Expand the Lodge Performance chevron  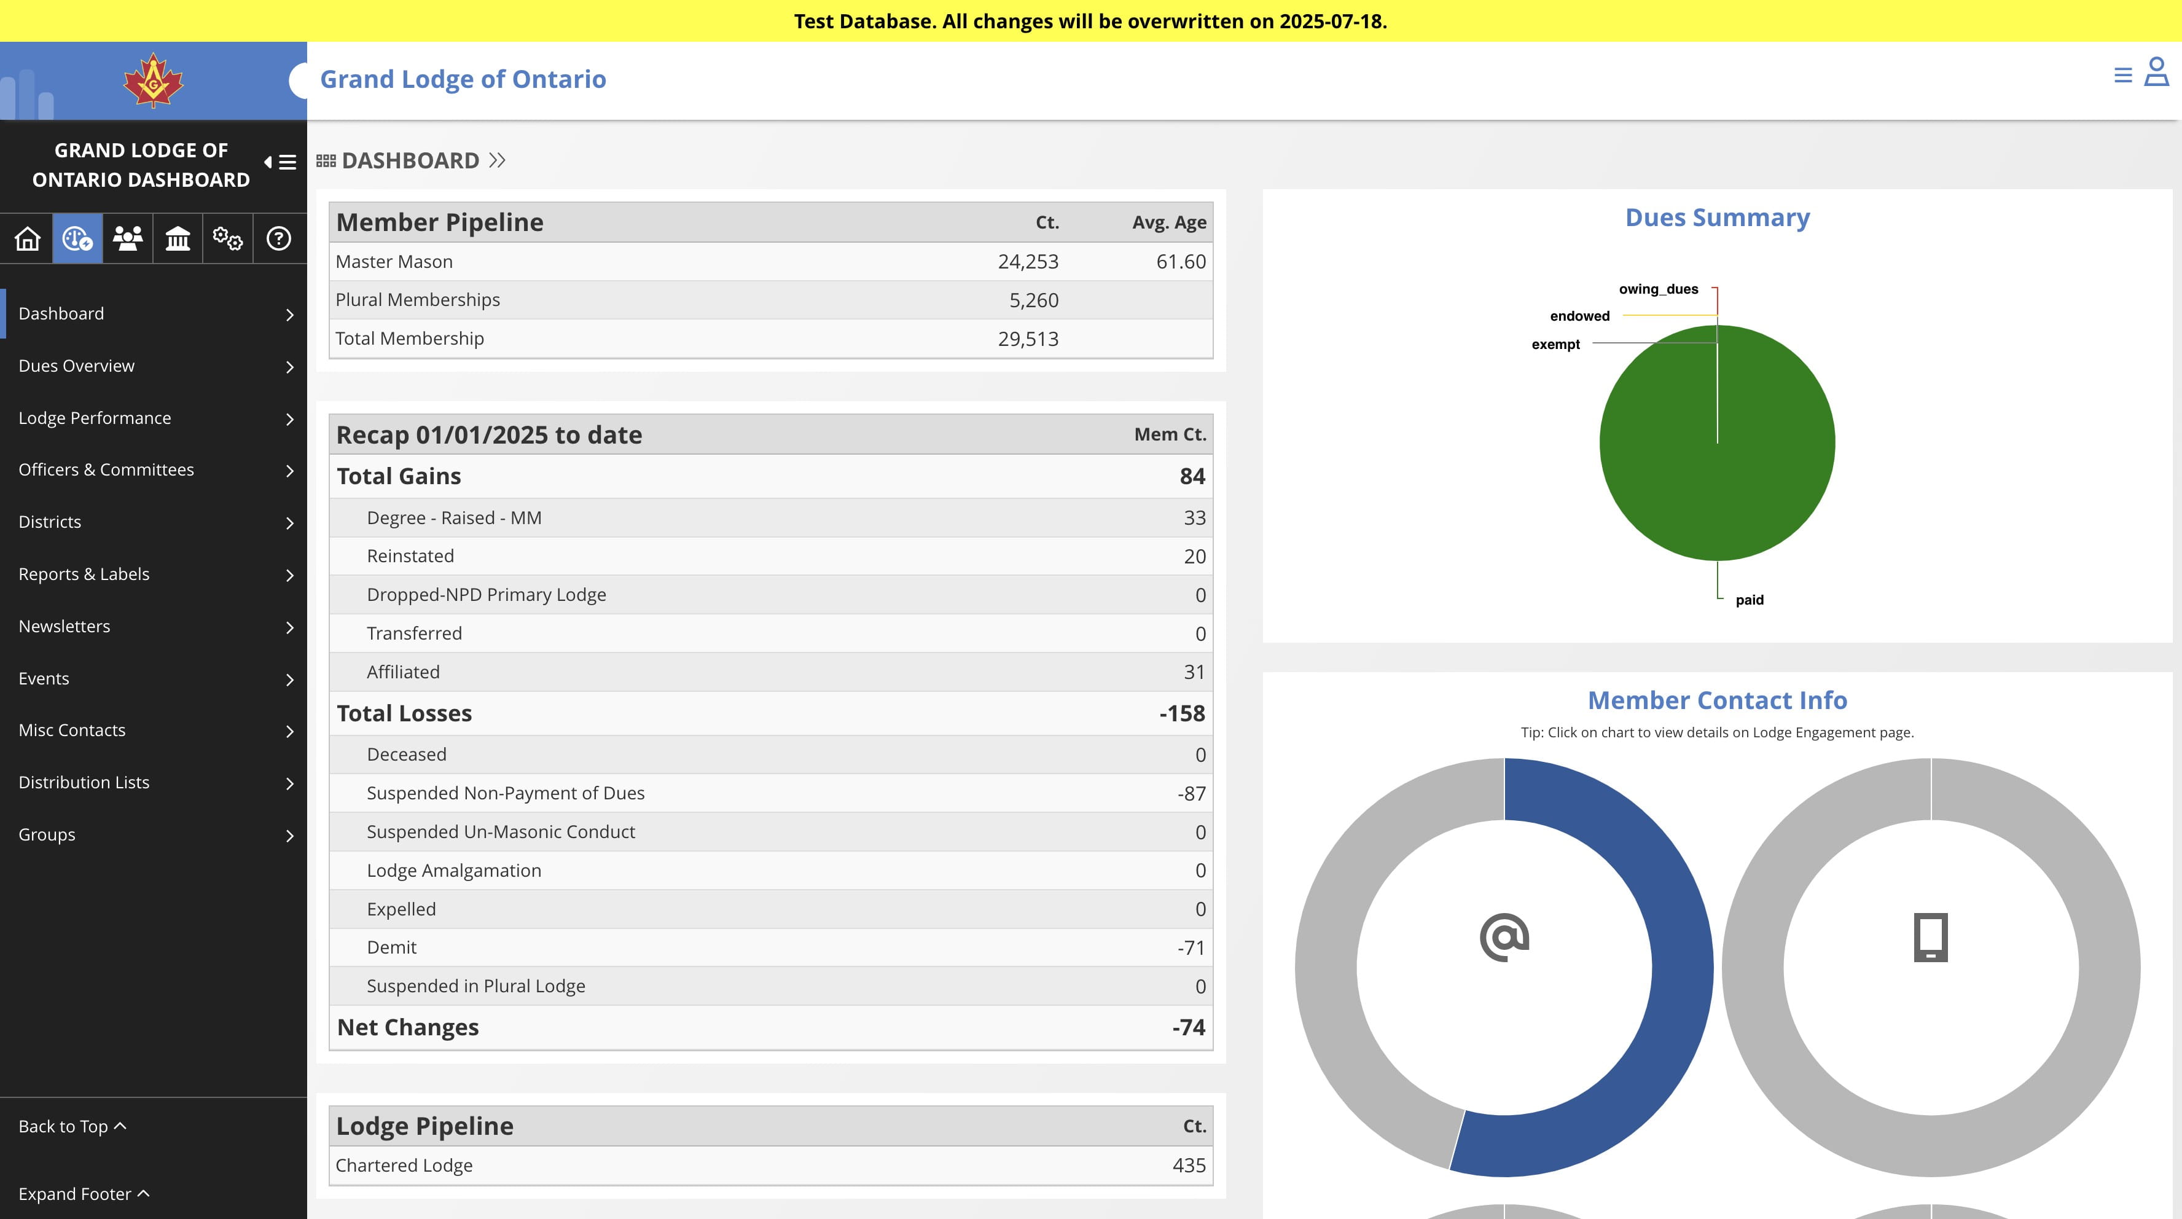(x=290, y=419)
